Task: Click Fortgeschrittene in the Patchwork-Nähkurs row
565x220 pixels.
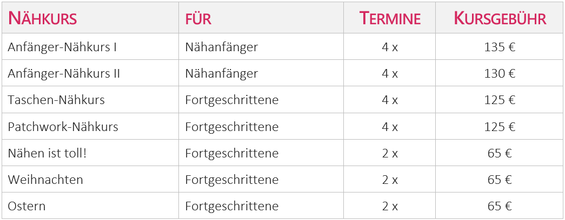Action: (x=232, y=127)
